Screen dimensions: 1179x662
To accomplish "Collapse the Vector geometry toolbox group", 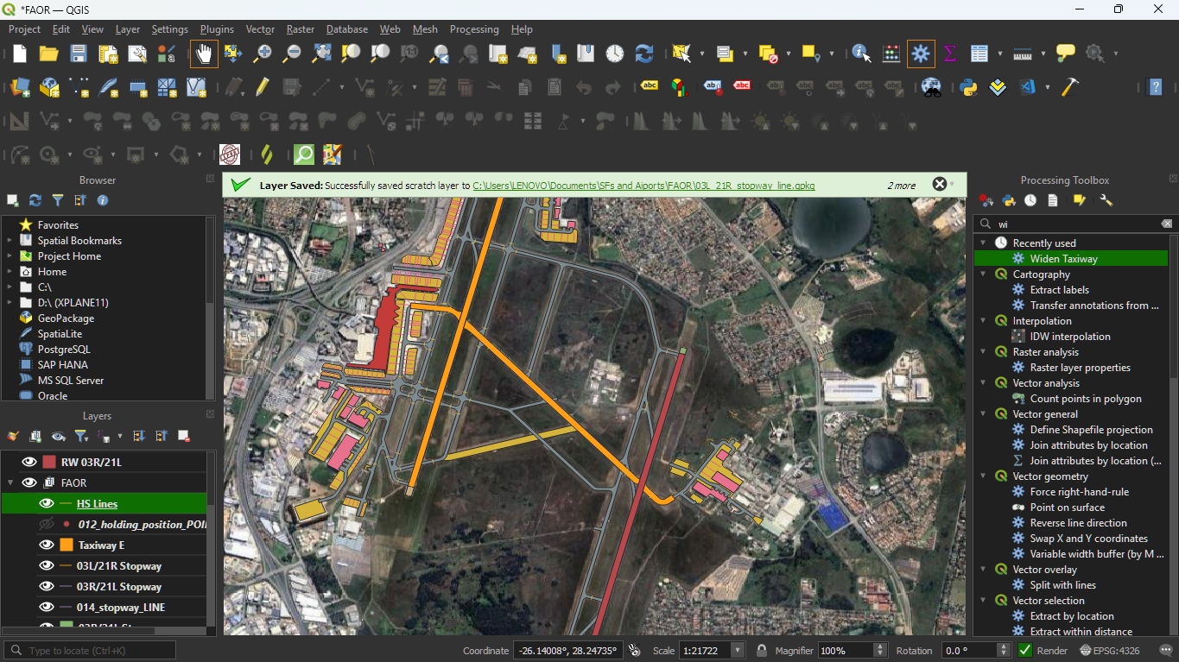I will pyautogui.click(x=983, y=476).
